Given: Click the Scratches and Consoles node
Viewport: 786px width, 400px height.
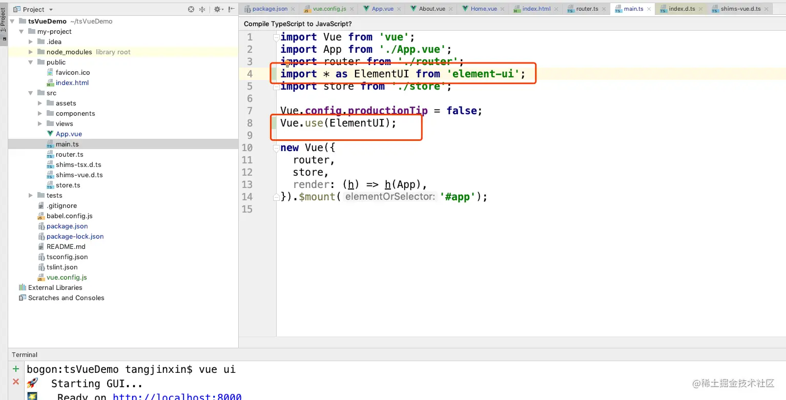Looking at the screenshot, I should pyautogui.click(x=66, y=298).
